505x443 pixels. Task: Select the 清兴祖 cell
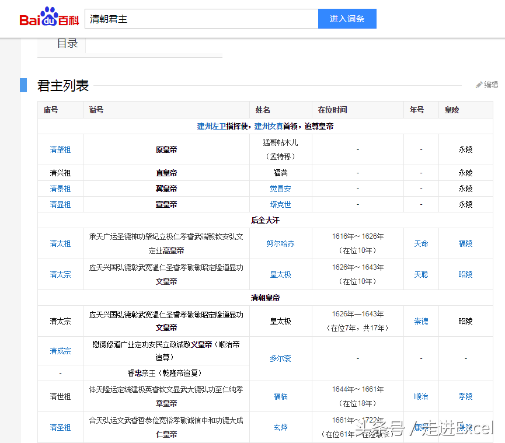click(x=60, y=173)
